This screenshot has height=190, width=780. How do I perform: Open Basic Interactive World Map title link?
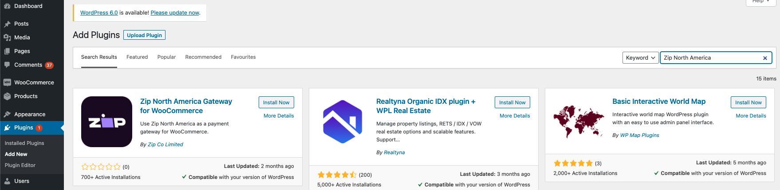pos(659,102)
